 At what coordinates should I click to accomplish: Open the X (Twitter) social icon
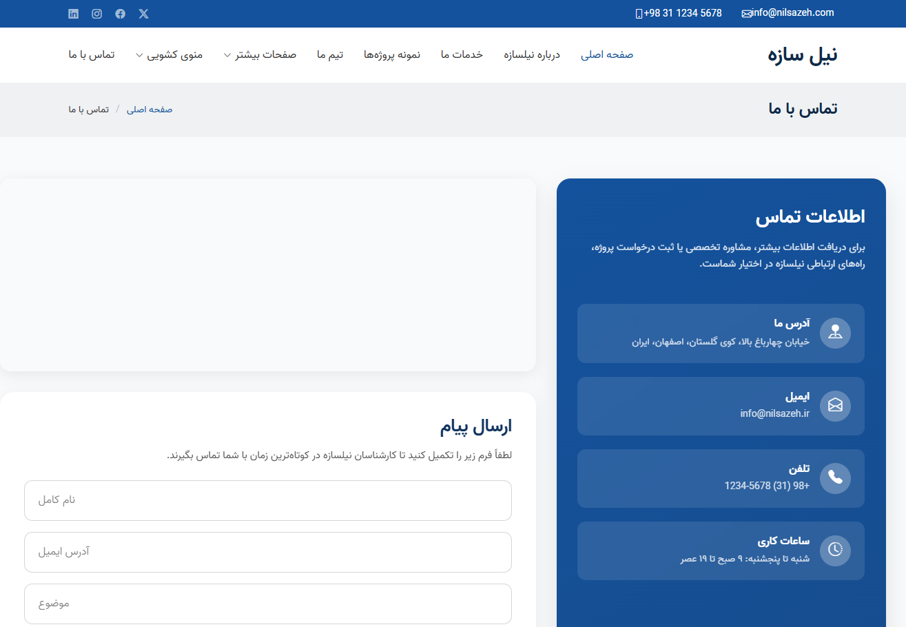click(143, 13)
